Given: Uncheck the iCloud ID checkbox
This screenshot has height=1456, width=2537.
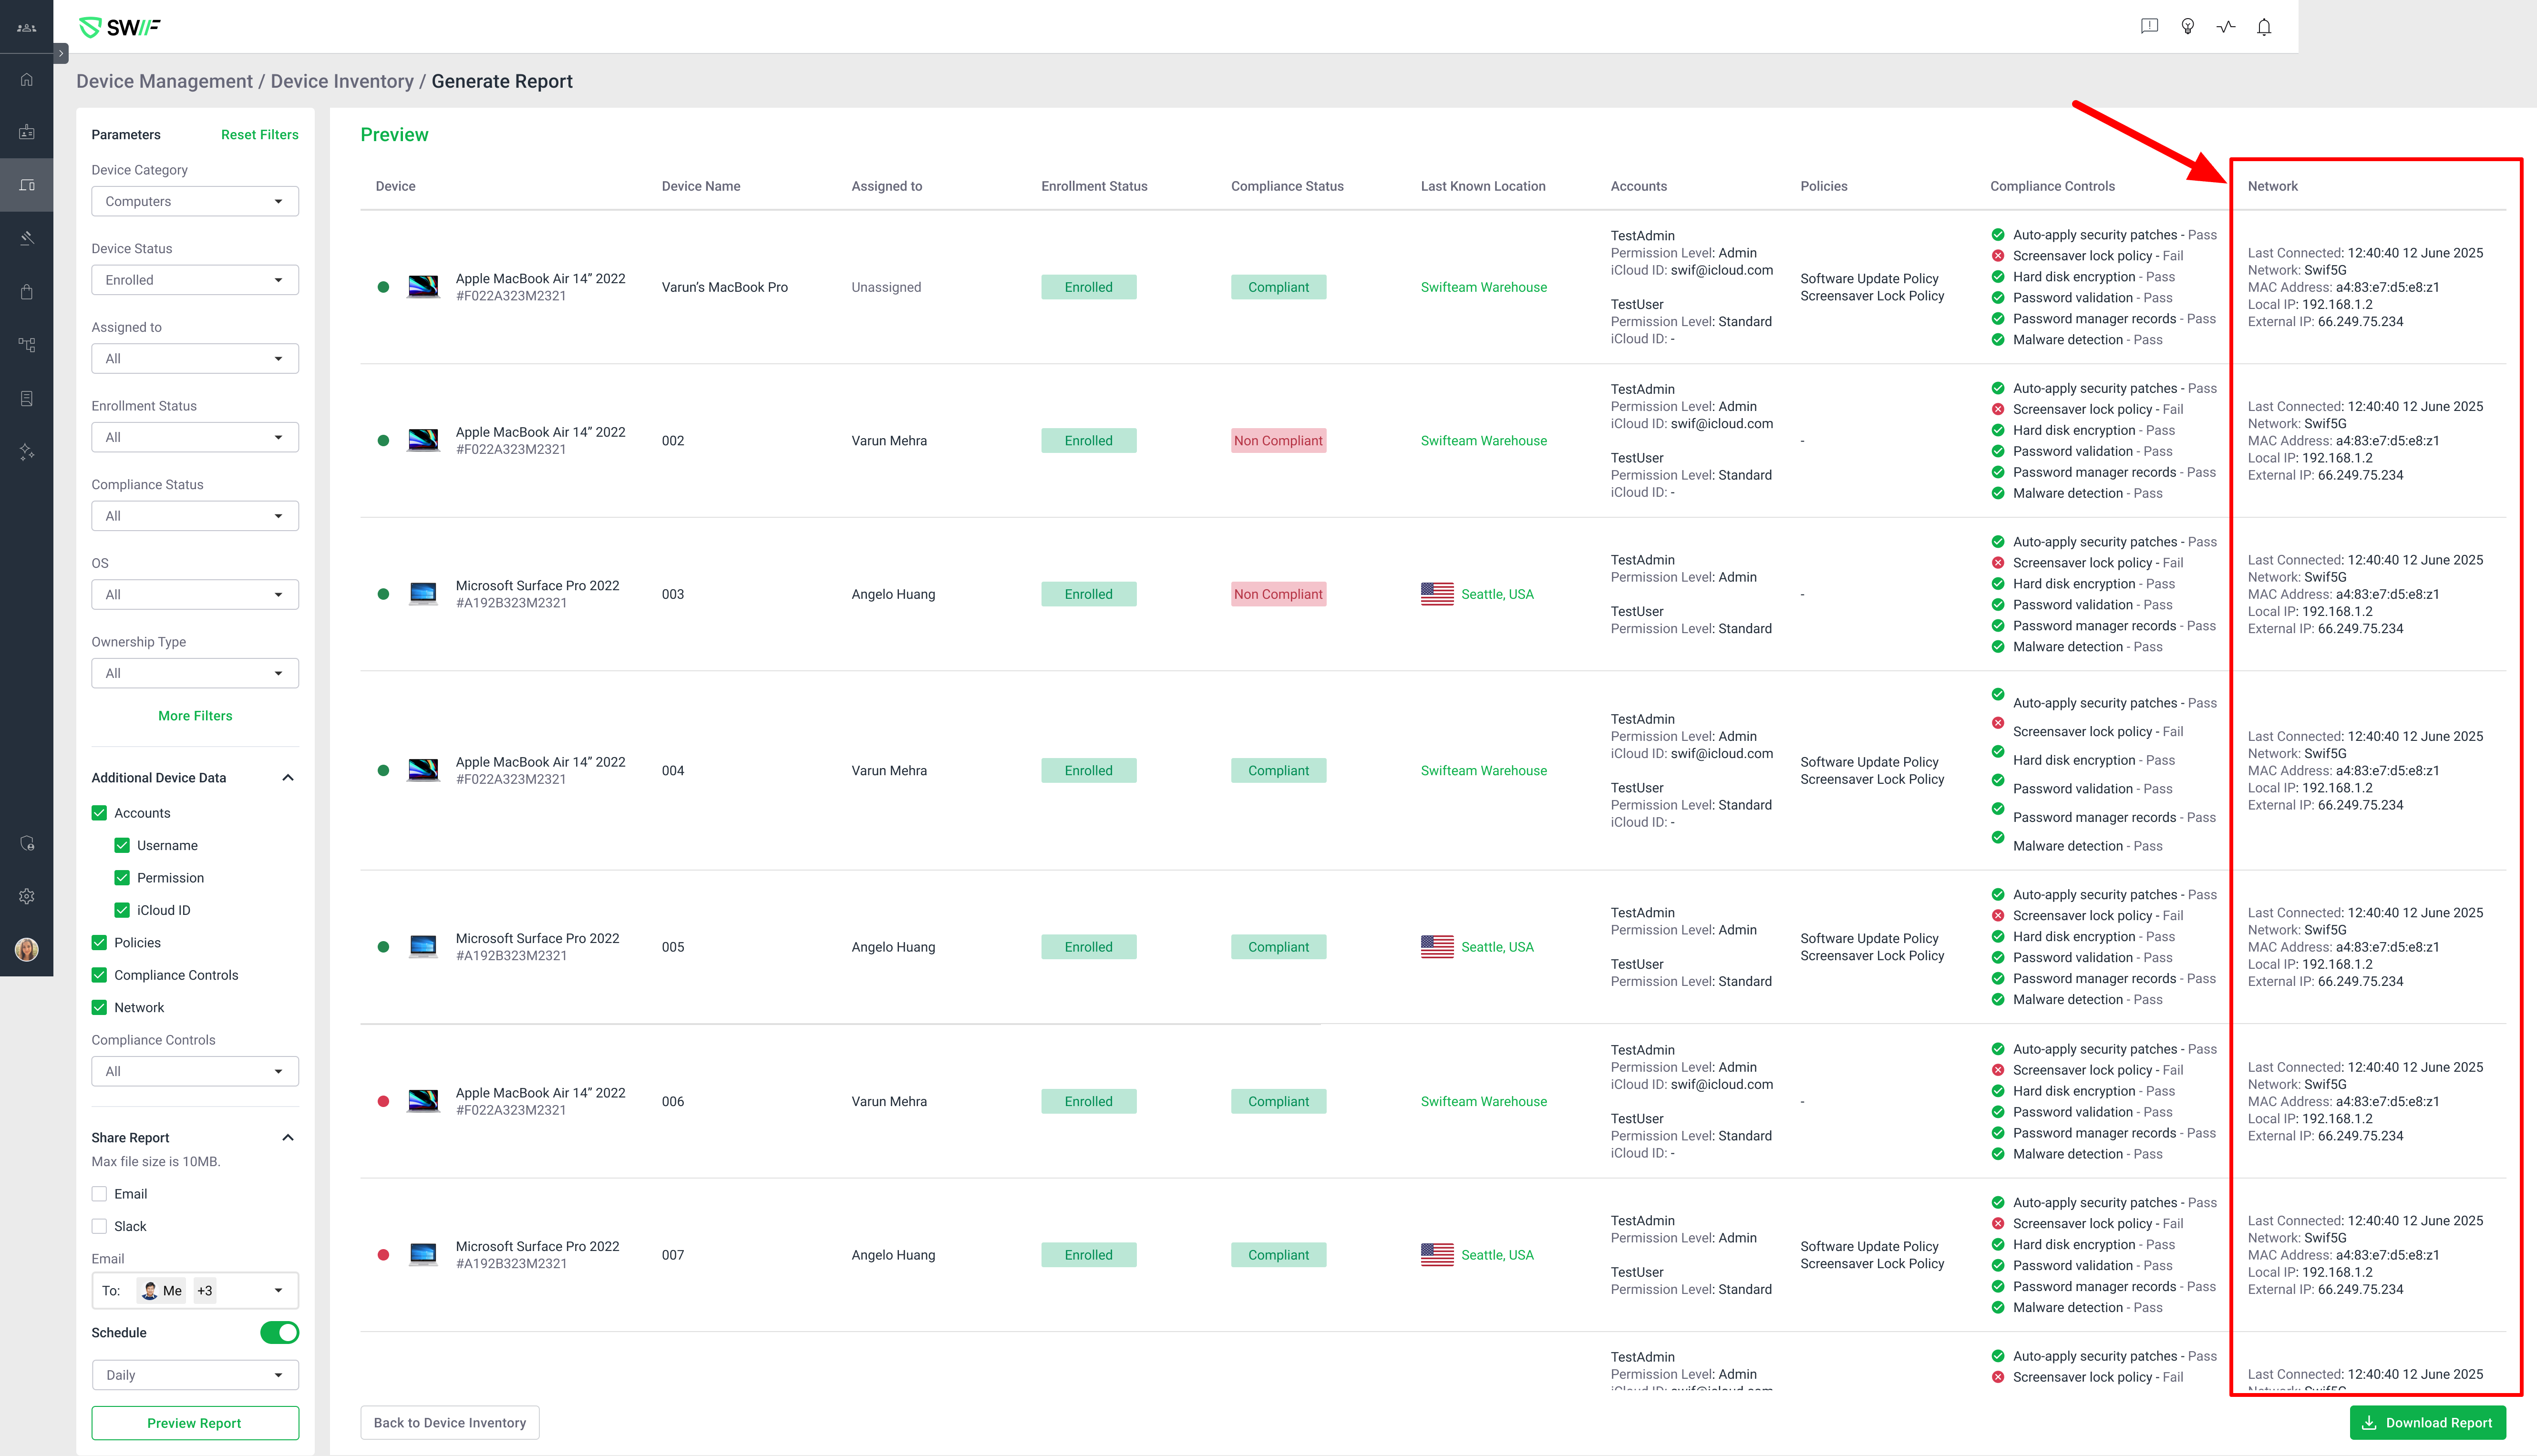Looking at the screenshot, I should (x=122, y=910).
